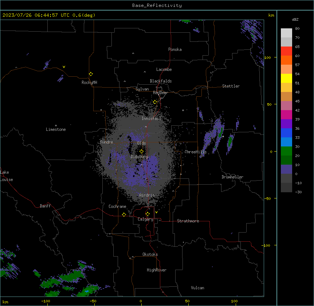Click the RockyMH label
The height and width of the screenshot is (306, 314).
pyautogui.click(x=89, y=82)
